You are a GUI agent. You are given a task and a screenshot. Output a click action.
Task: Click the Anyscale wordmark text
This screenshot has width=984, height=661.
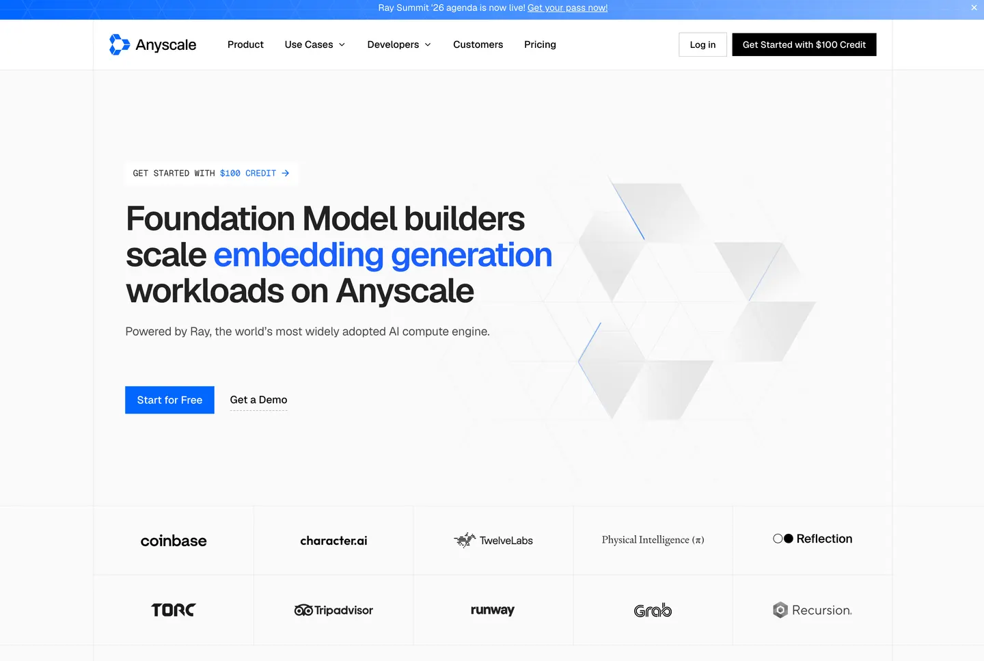click(166, 45)
